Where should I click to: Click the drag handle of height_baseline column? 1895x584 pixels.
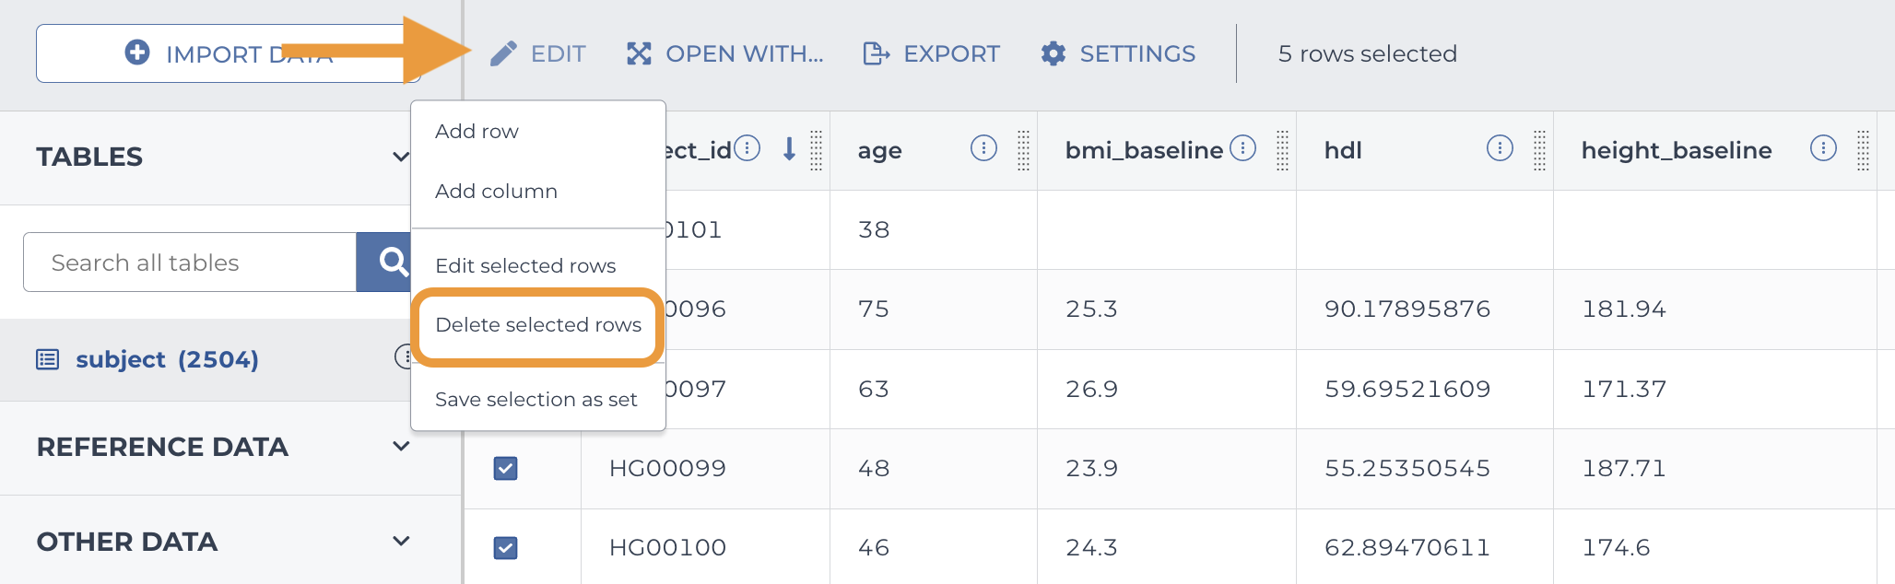coord(1863,150)
